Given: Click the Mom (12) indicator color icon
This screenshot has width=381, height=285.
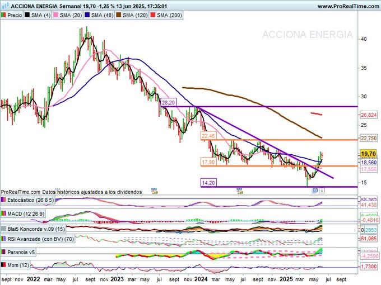Looking at the screenshot, I should click(4, 265).
